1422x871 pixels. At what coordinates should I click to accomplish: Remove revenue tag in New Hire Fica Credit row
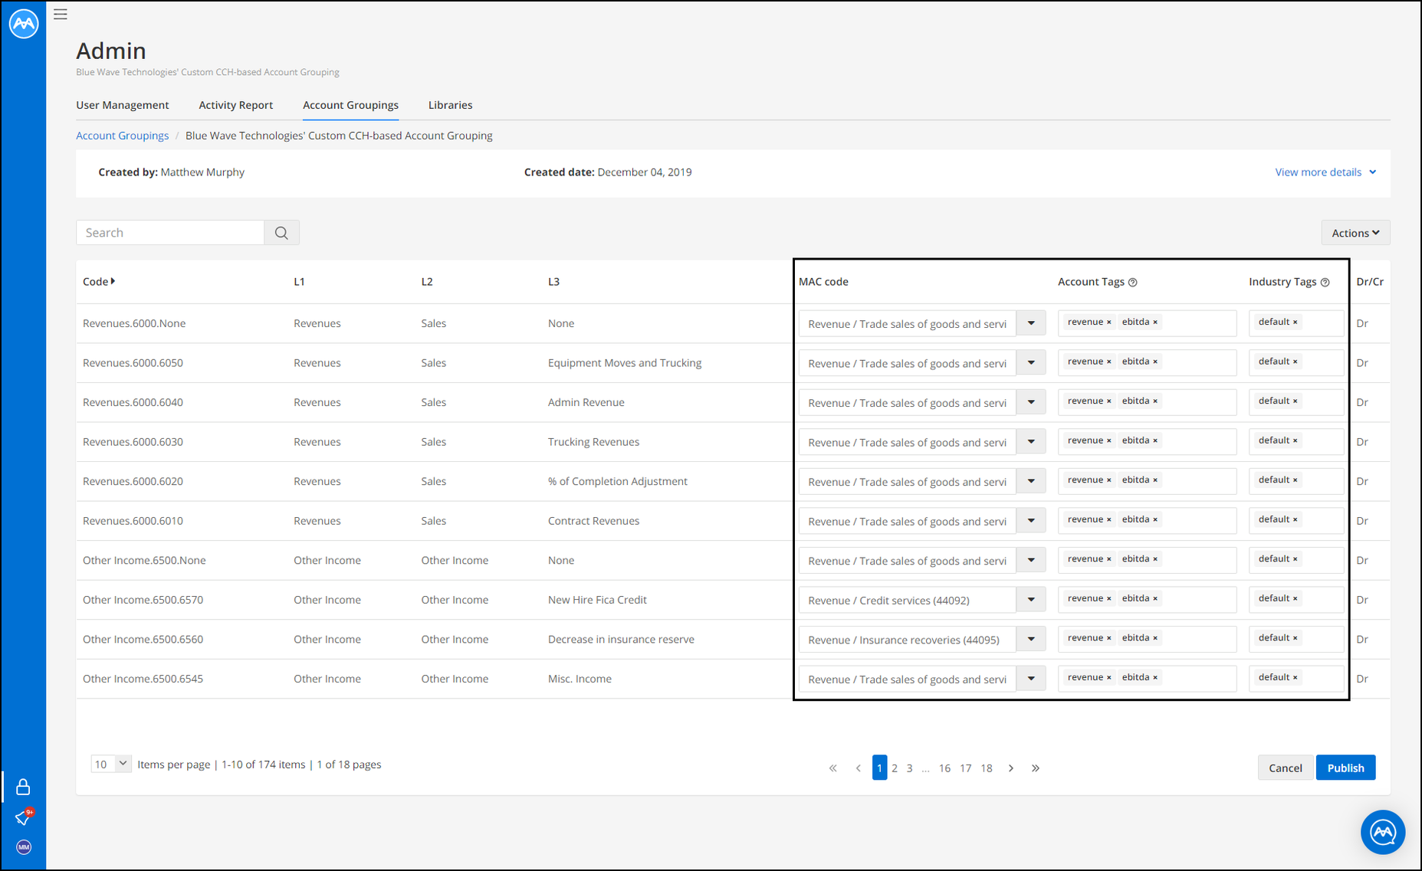tap(1108, 599)
